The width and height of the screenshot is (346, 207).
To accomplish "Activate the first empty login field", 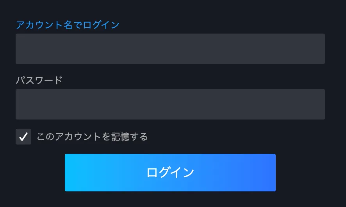I will coord(170,49).
